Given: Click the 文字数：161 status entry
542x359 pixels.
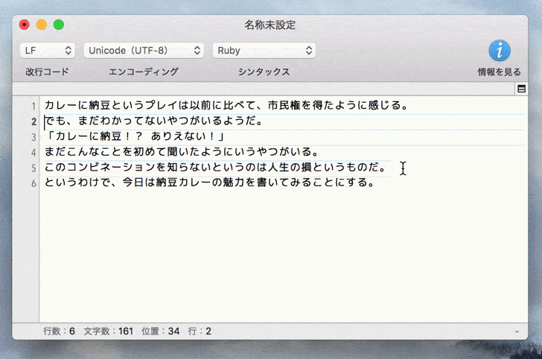Looking at the screenshot, I should tap(109, 331).
